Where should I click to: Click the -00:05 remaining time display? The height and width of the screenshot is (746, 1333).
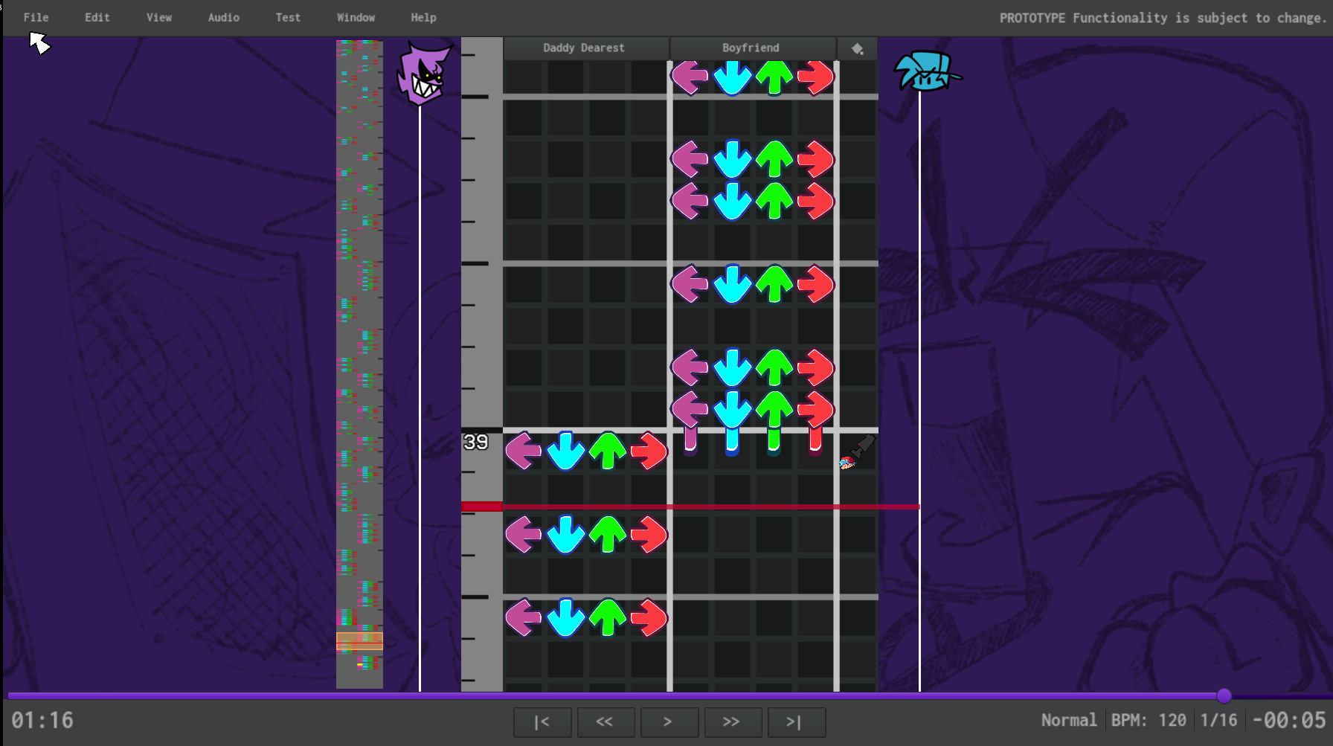click(1289, 720)
